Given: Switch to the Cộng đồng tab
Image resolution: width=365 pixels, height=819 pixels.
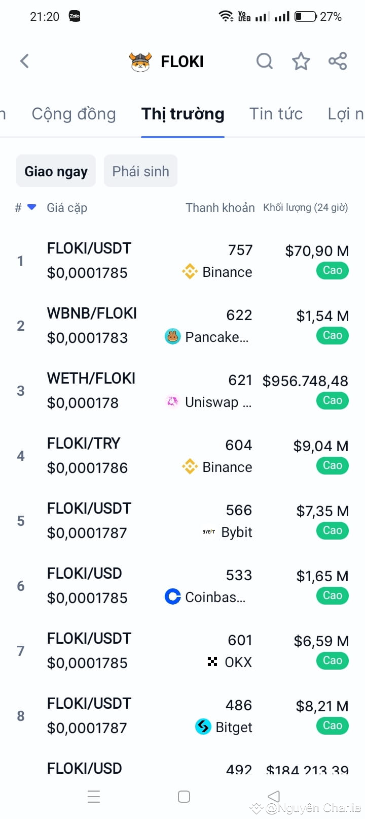Looking at the screenshot, I should click(74, 114).
